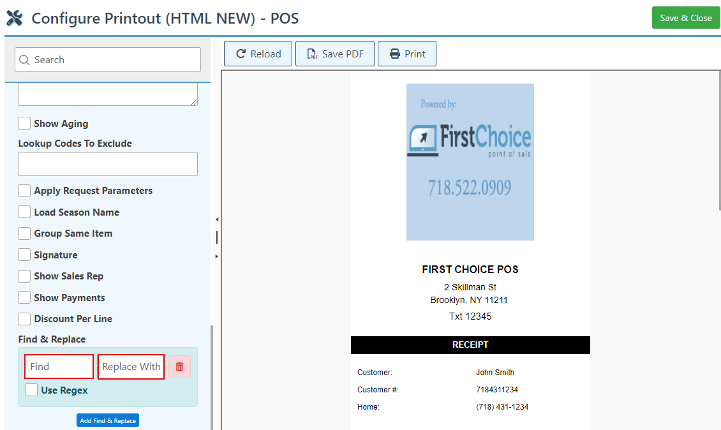Viewport: 721px width, 430px height.
Task: Tick the Signature checkbox
Action: pyautogui.click(x=24, y=255)
